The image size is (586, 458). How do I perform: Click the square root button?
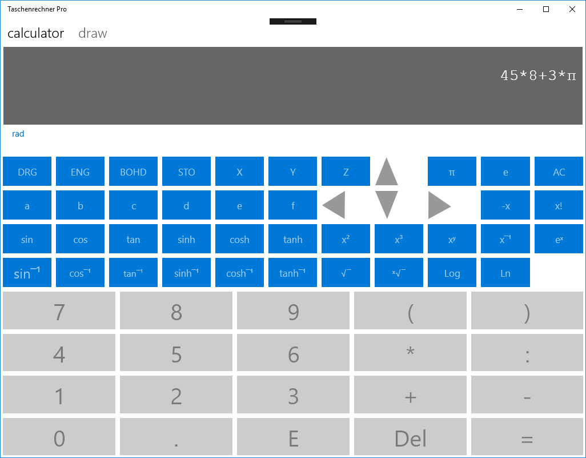coord(346,273)
